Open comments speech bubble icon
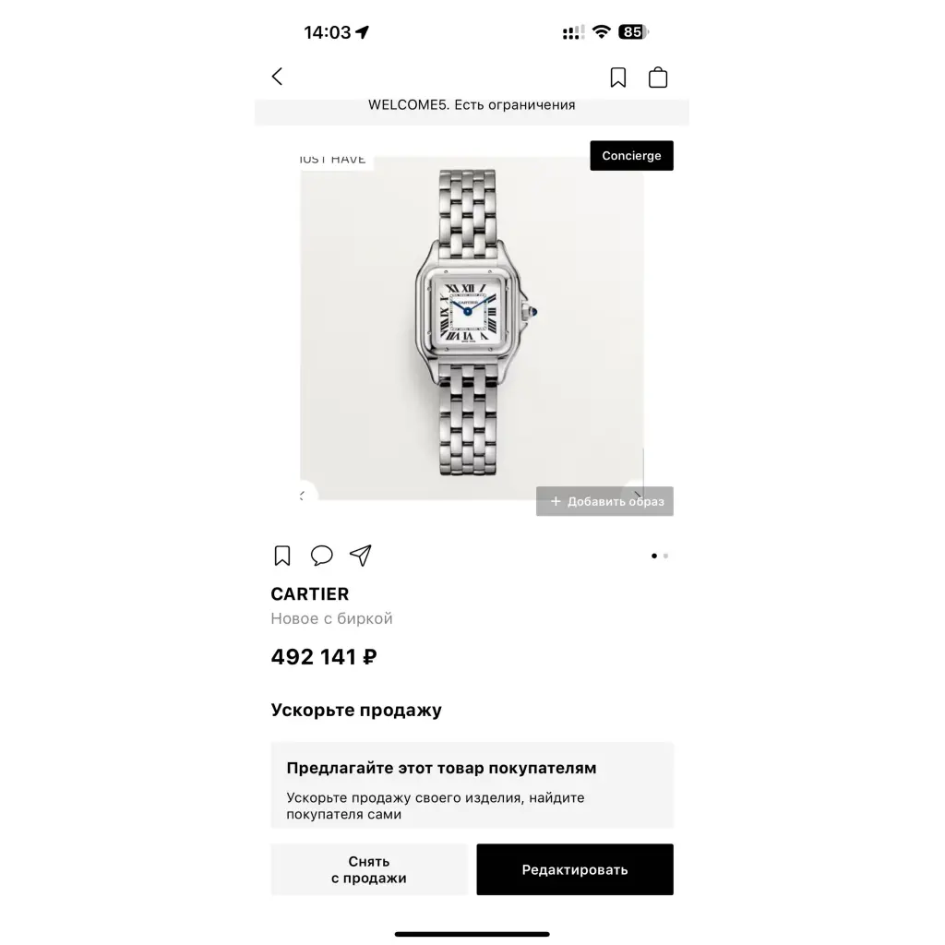The image size is (945, 945). [x=321, y=555]
